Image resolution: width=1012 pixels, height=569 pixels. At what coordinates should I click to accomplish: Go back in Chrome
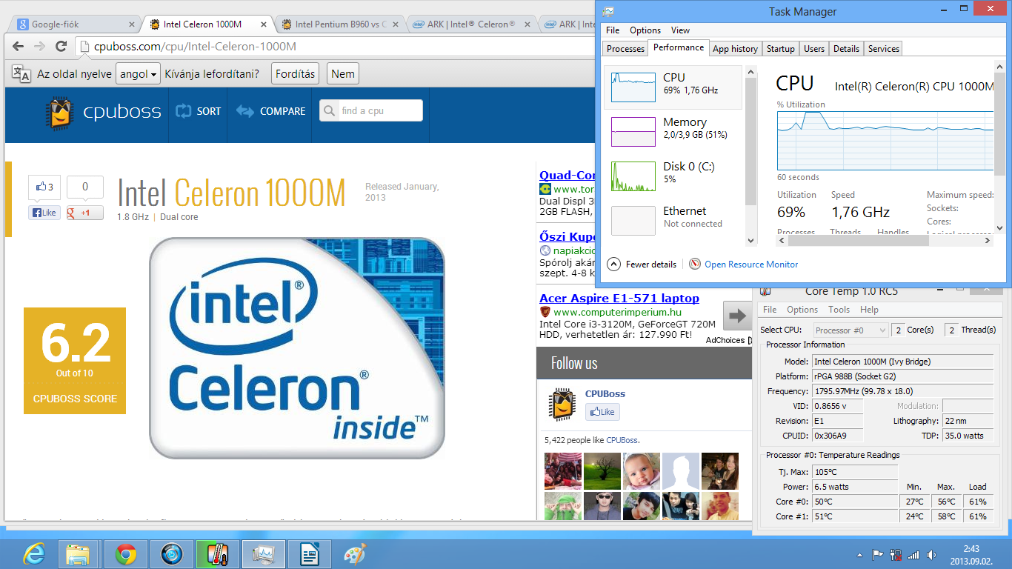click(19, 46)
